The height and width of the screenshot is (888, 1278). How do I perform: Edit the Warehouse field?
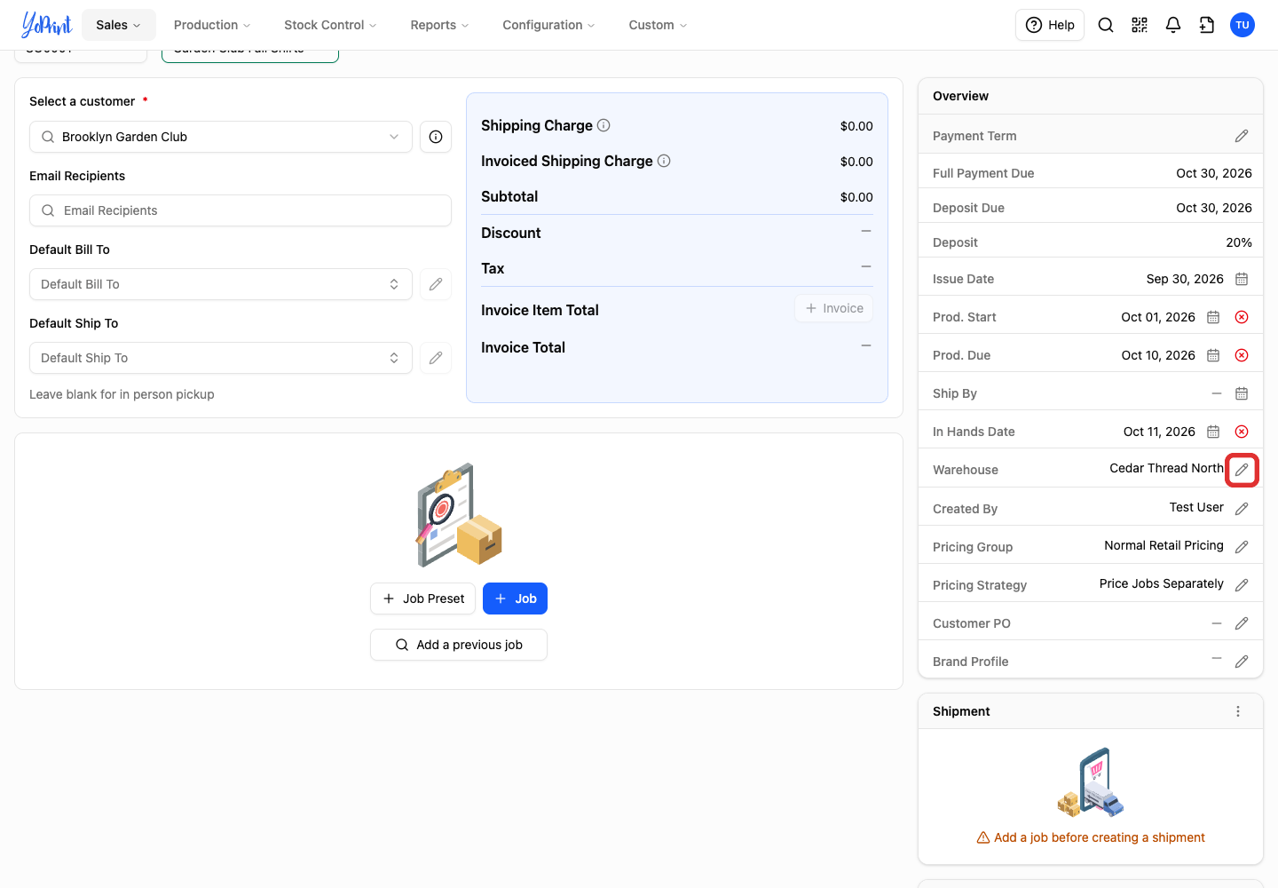[x=1242, y=470]
